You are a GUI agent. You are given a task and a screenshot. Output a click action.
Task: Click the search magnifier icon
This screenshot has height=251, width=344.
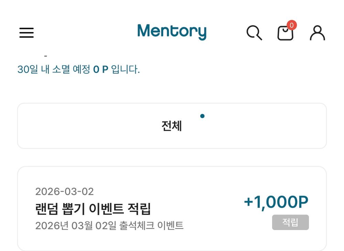254,33
